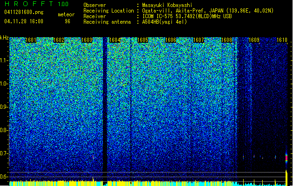Click the ICOM IC-575 53.7492 MHz USB text
Viewport: 293px width, 186px height.
187,16
